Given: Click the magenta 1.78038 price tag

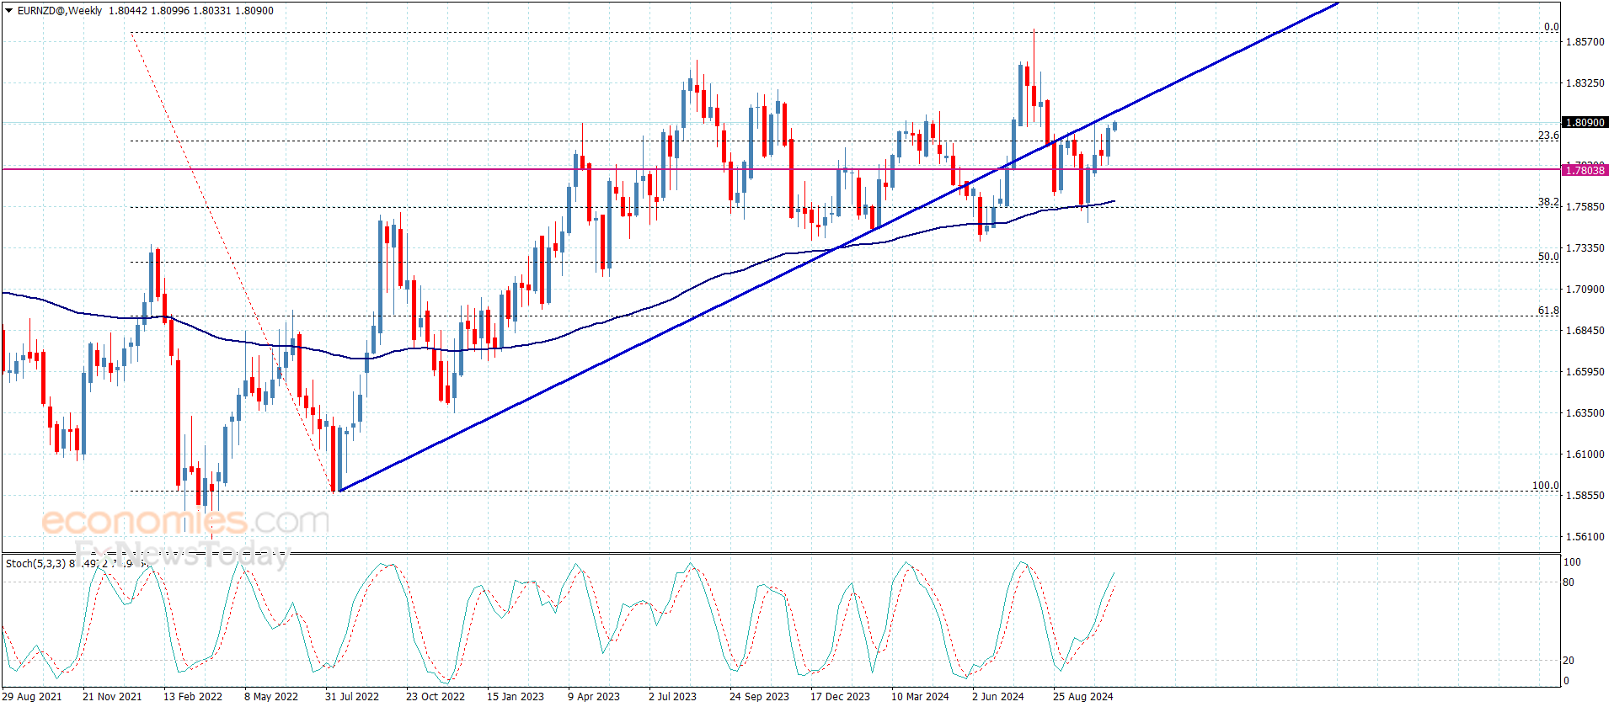Looking at the screenshot, I should tap(1585, 170).
